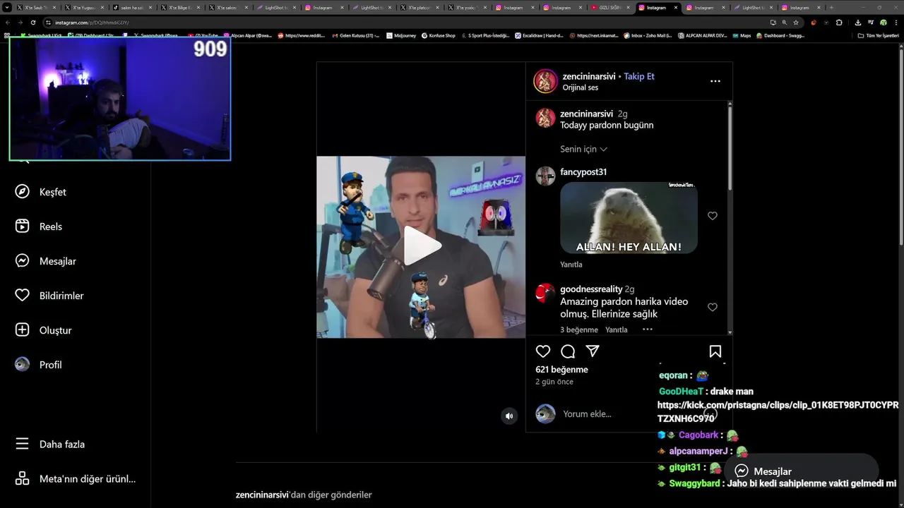Switch to the TikTok sakın ha tab

point(132,7)
